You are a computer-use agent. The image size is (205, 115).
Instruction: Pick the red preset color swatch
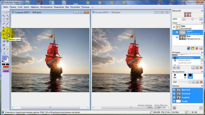pos(6,67)
